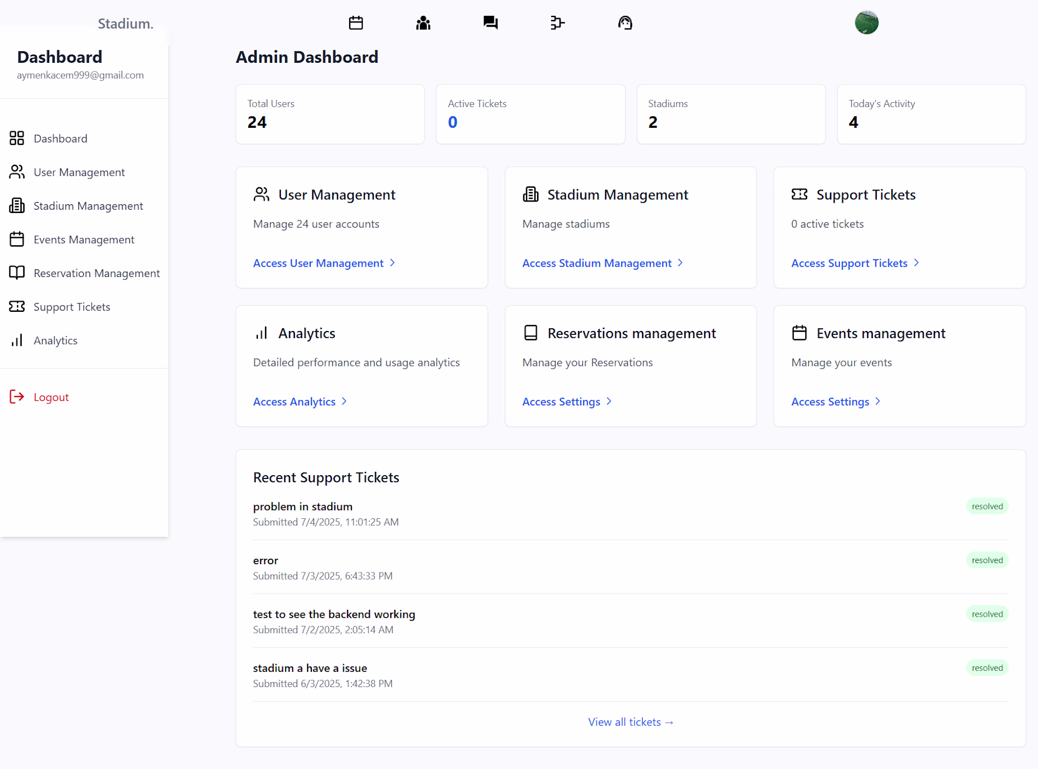This screenshot has width=1038, height=769.
Task: Go to Events Management in sidebar
Action: pyautogui.click(x=84, y=240)
